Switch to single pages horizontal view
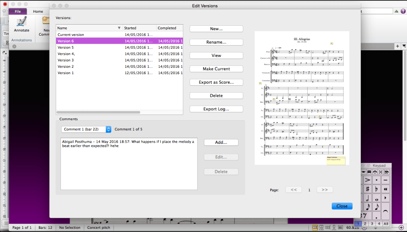 pos(328,228)
